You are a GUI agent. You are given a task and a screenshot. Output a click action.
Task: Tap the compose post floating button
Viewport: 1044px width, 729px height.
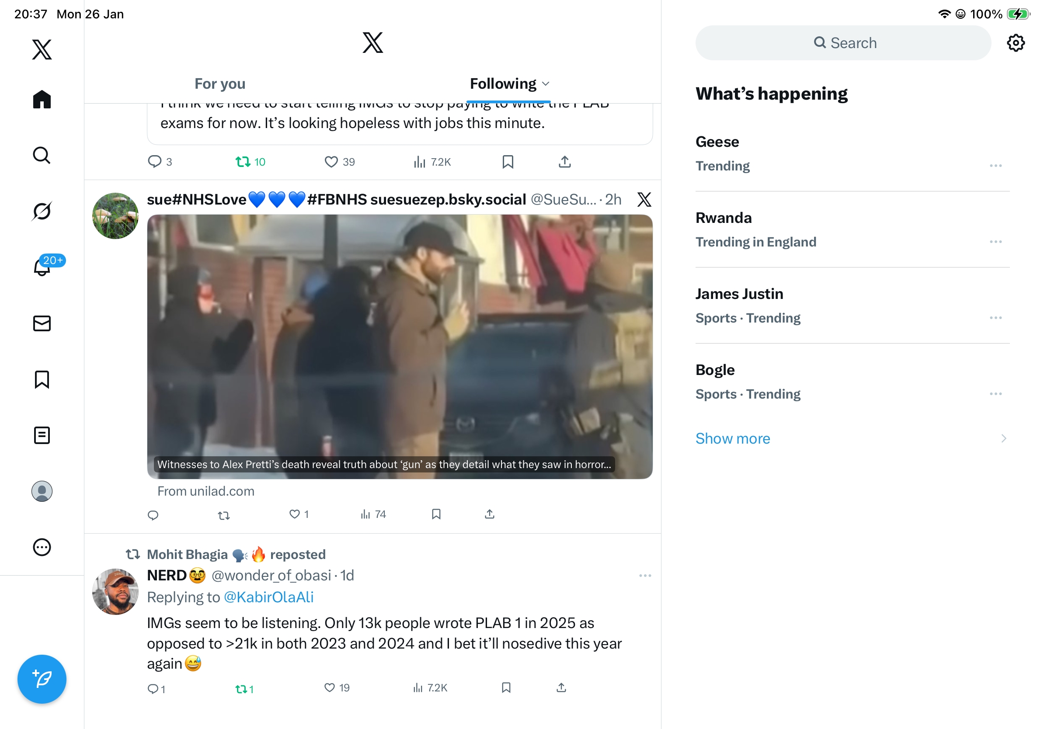pyautogui.click(x=42, y=679)
